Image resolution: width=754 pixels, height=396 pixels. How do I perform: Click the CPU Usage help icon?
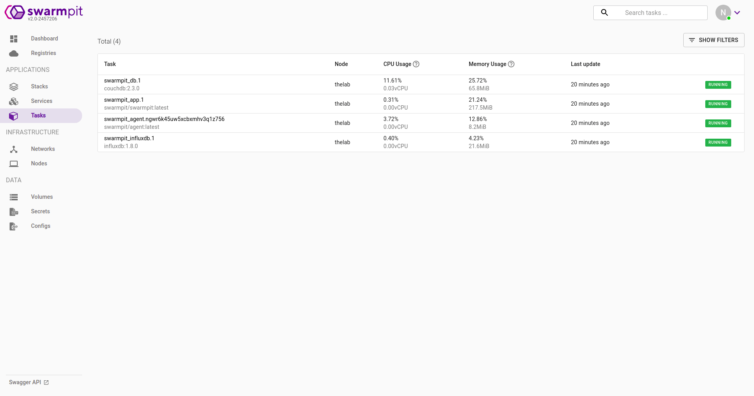pos(416,64)
